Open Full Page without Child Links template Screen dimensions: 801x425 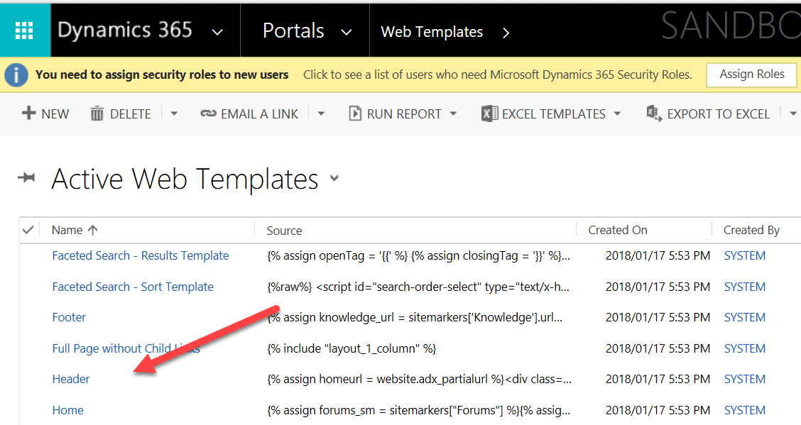pyautogui.click(x=126, y=348)
